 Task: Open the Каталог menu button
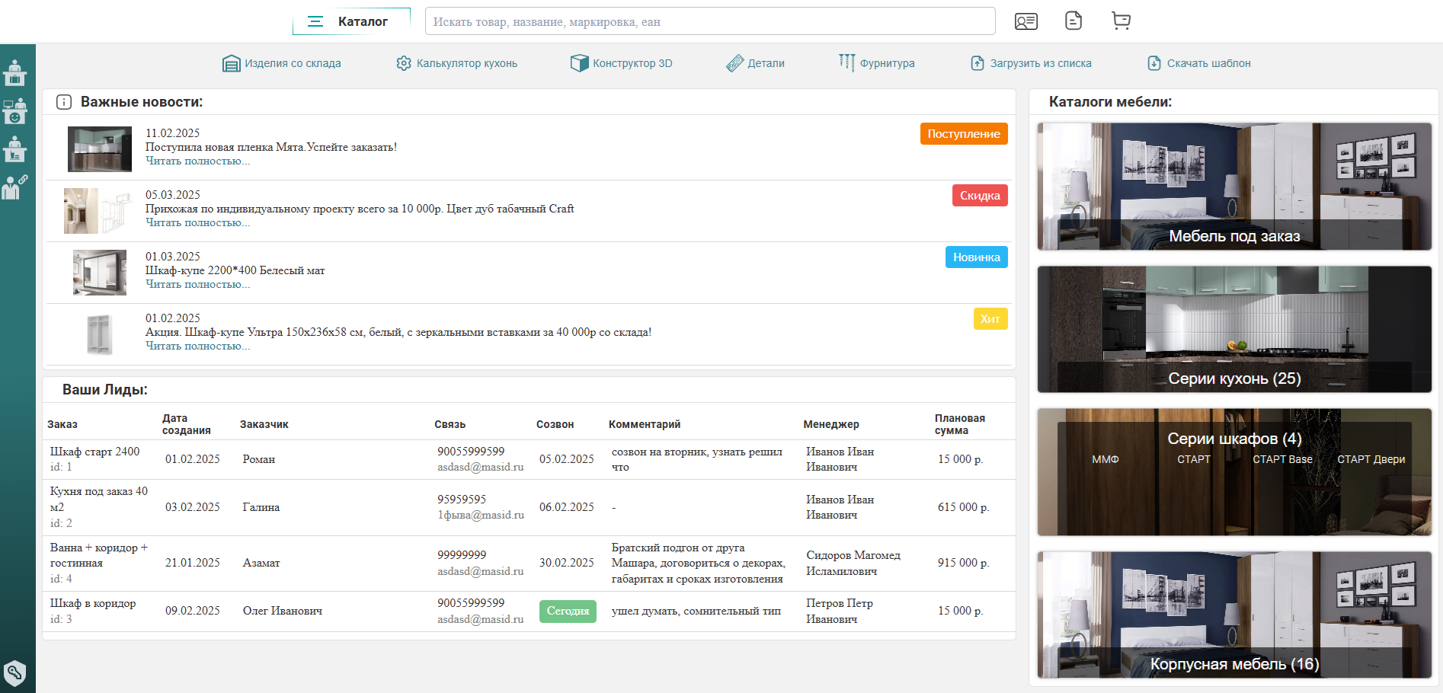351,21
